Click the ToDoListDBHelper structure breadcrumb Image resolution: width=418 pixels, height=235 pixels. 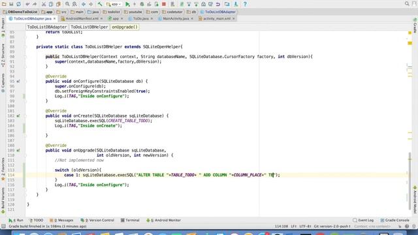click(x=89, y=27)
